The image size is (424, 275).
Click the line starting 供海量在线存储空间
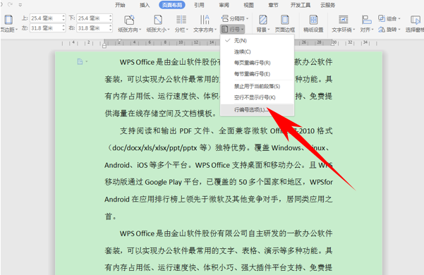[161, 114]
